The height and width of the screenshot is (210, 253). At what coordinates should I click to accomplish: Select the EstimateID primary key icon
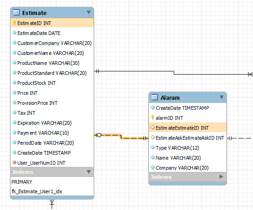pos(14,23)
